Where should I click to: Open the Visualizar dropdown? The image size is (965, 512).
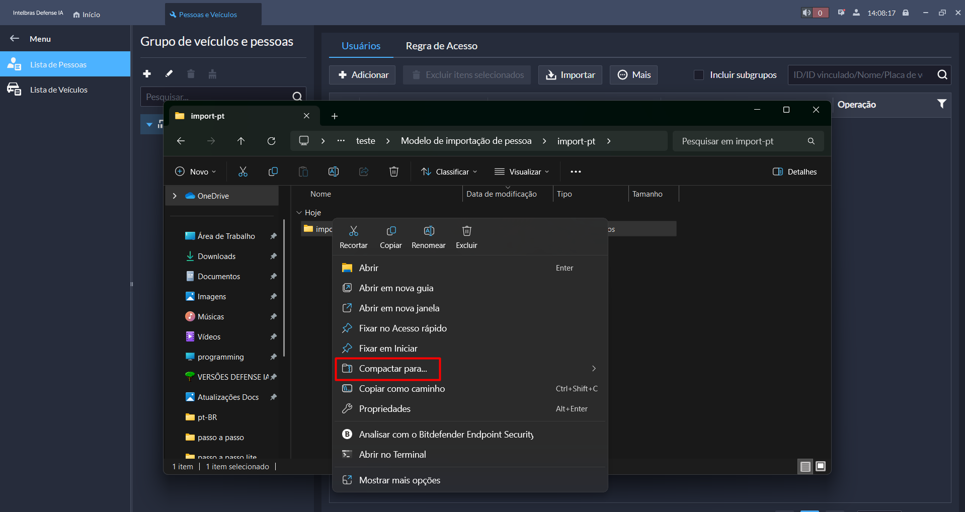(522, 172)
